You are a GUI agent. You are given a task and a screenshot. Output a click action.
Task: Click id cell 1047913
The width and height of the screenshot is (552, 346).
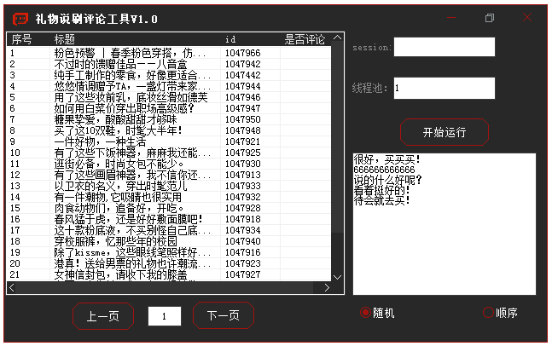coord(243,175)
